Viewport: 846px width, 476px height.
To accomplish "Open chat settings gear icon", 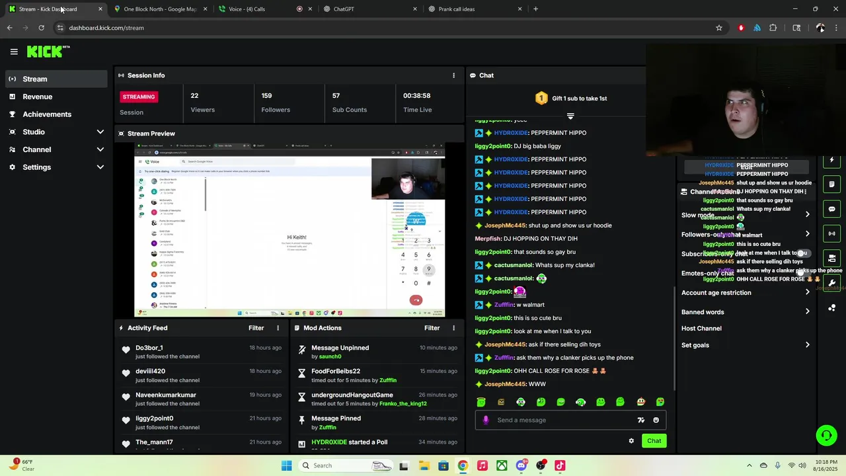I will pos(631,441).
